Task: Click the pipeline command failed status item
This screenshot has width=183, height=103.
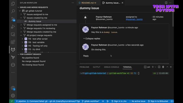Action: pos(48,101)
